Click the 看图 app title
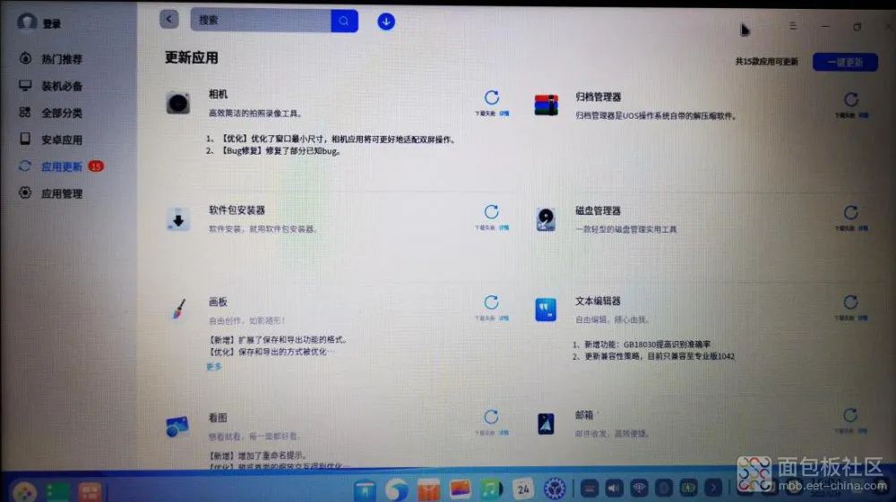The height and width of the screenshot is (502, 896). click(x=218, y=418)
